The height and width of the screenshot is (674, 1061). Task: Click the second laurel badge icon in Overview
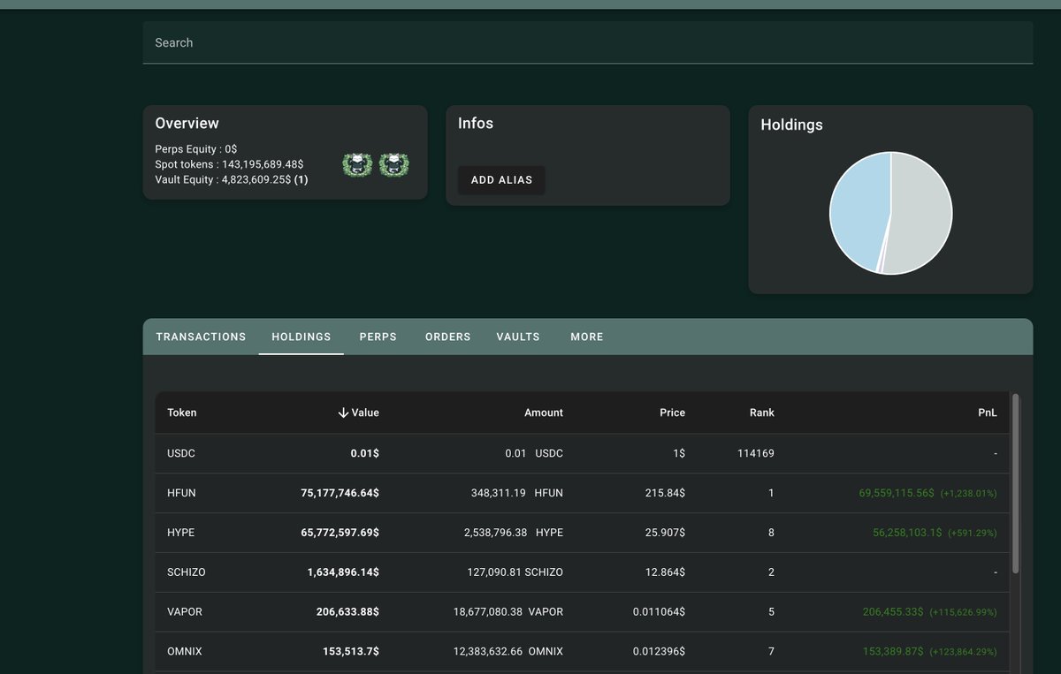tap(394, 165)
